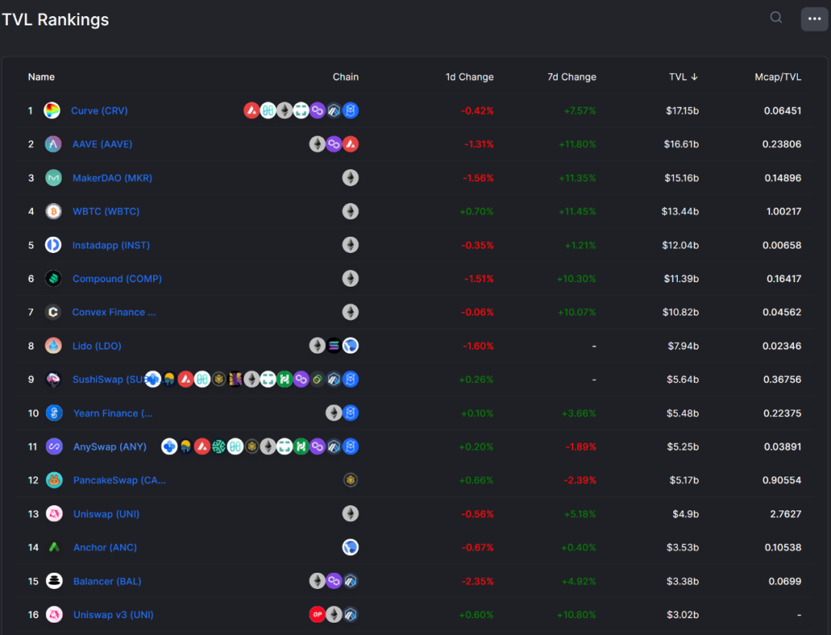Image resolution: width=831 pixels, height=635 pixels.
Task: Click the Yearn Finance logo icon
Action: click(x=54, y=413)
